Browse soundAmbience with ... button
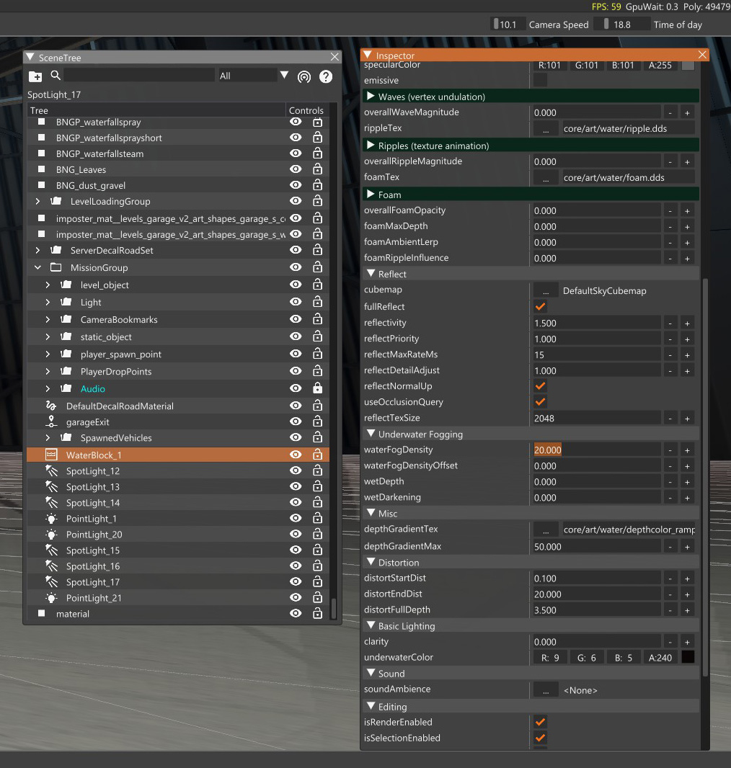The height and width of the screenshot is (768, 731). pyautogui.click(x=545, y=690)
